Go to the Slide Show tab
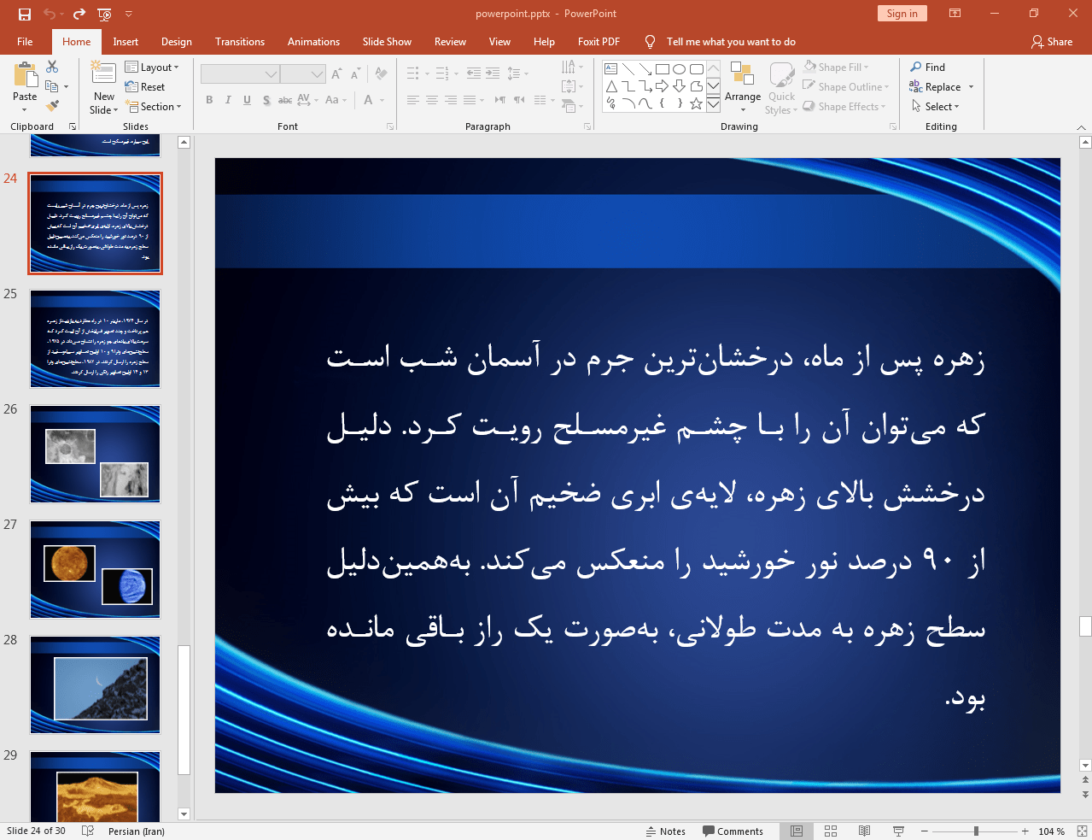The width and height of the screenshot is (1092, 840). [387, 42]
